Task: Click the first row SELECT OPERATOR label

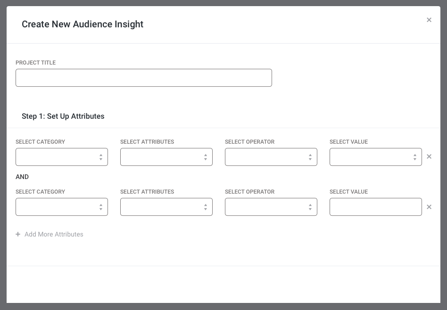Action: click(249, 142)
